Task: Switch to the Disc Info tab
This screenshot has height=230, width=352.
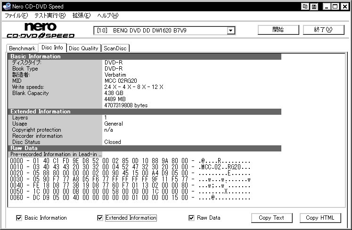Action: click(52, 48)
